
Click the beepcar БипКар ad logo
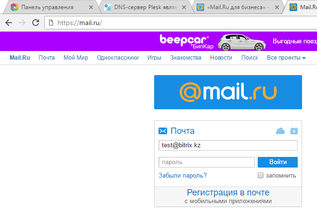tap(186, 41)
